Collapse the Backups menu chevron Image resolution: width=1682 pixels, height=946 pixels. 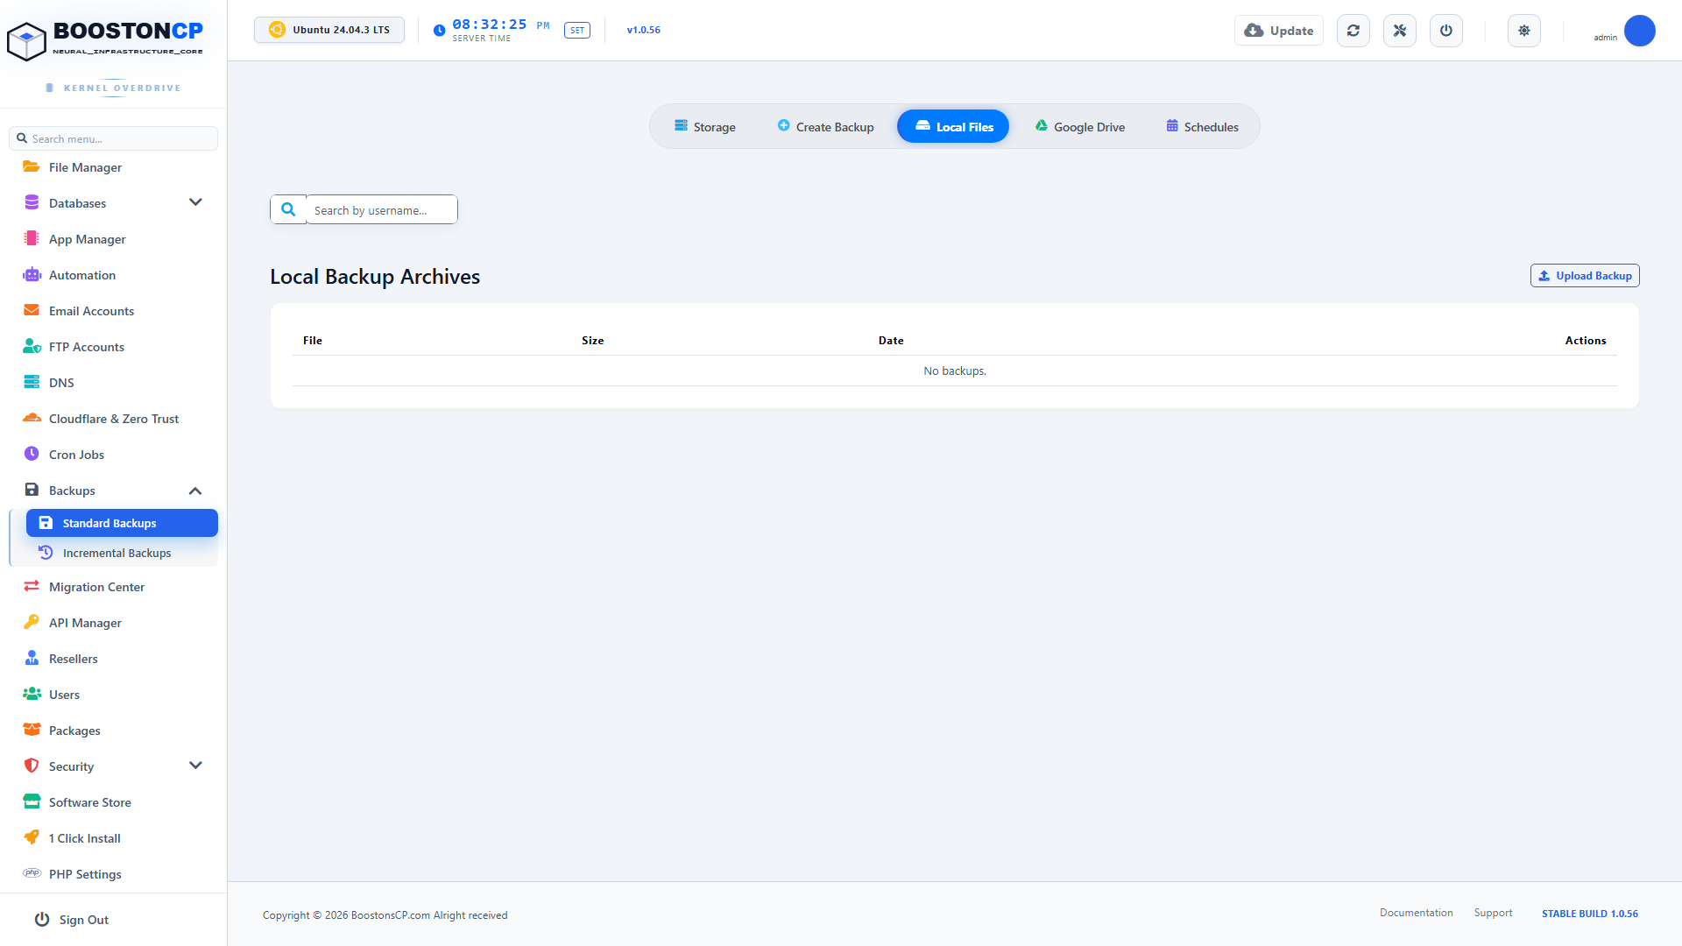point(195,491)
